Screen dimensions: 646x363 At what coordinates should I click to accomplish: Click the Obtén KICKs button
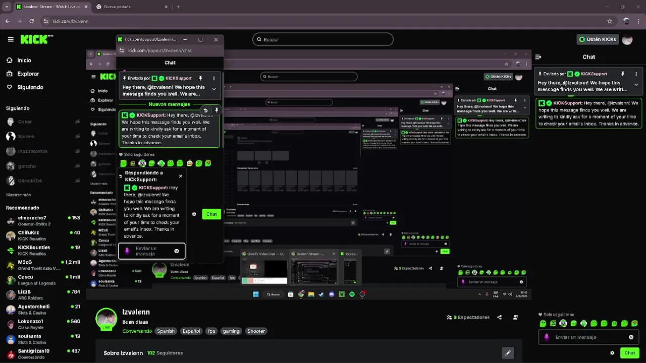[x=598, y=39]
